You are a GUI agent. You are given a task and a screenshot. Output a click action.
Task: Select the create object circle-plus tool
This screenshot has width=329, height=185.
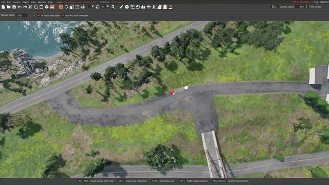point(127,7)
